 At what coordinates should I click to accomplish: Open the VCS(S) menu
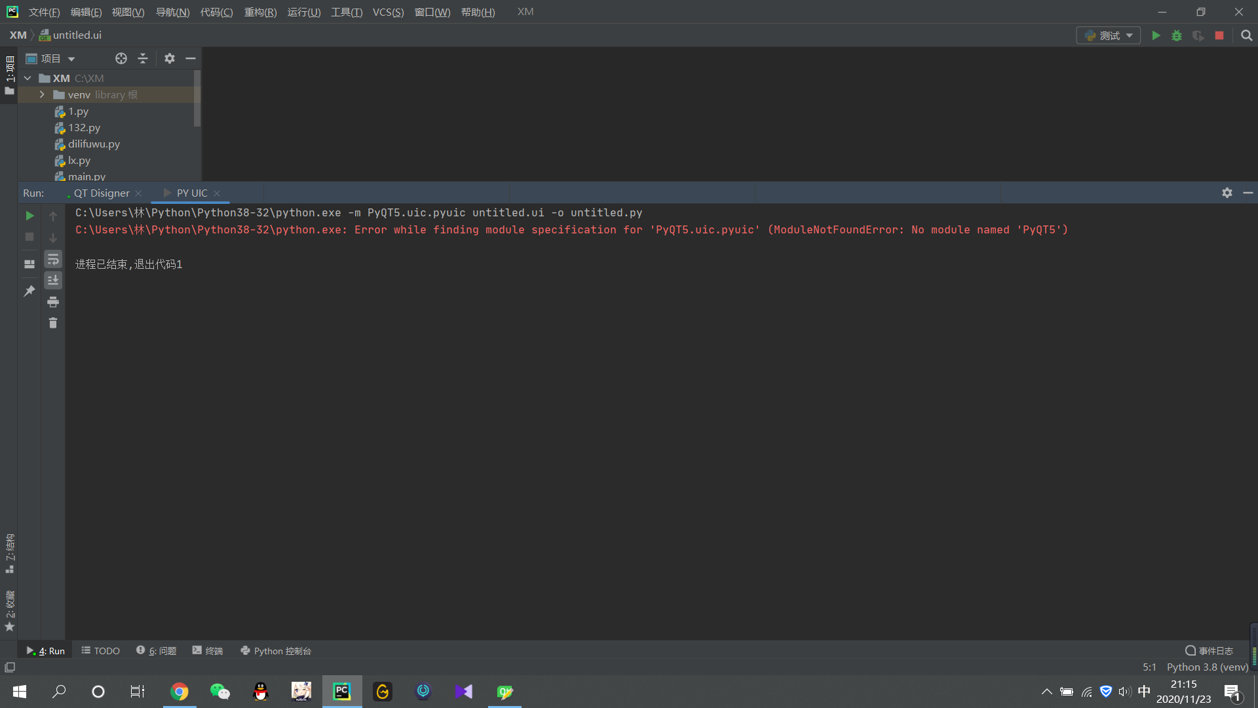[388, 12]
